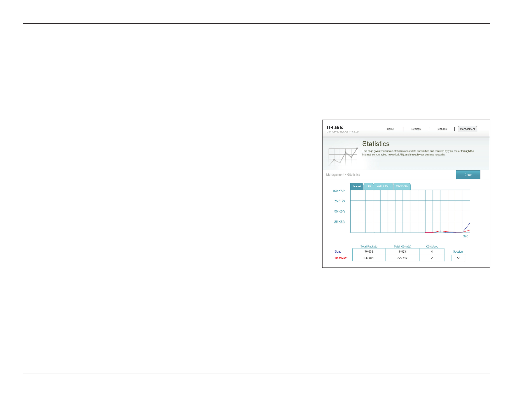The width and height of the screenshot is (514, 397).
Task: Click the Session label
Action: click(x=458, y=251)
